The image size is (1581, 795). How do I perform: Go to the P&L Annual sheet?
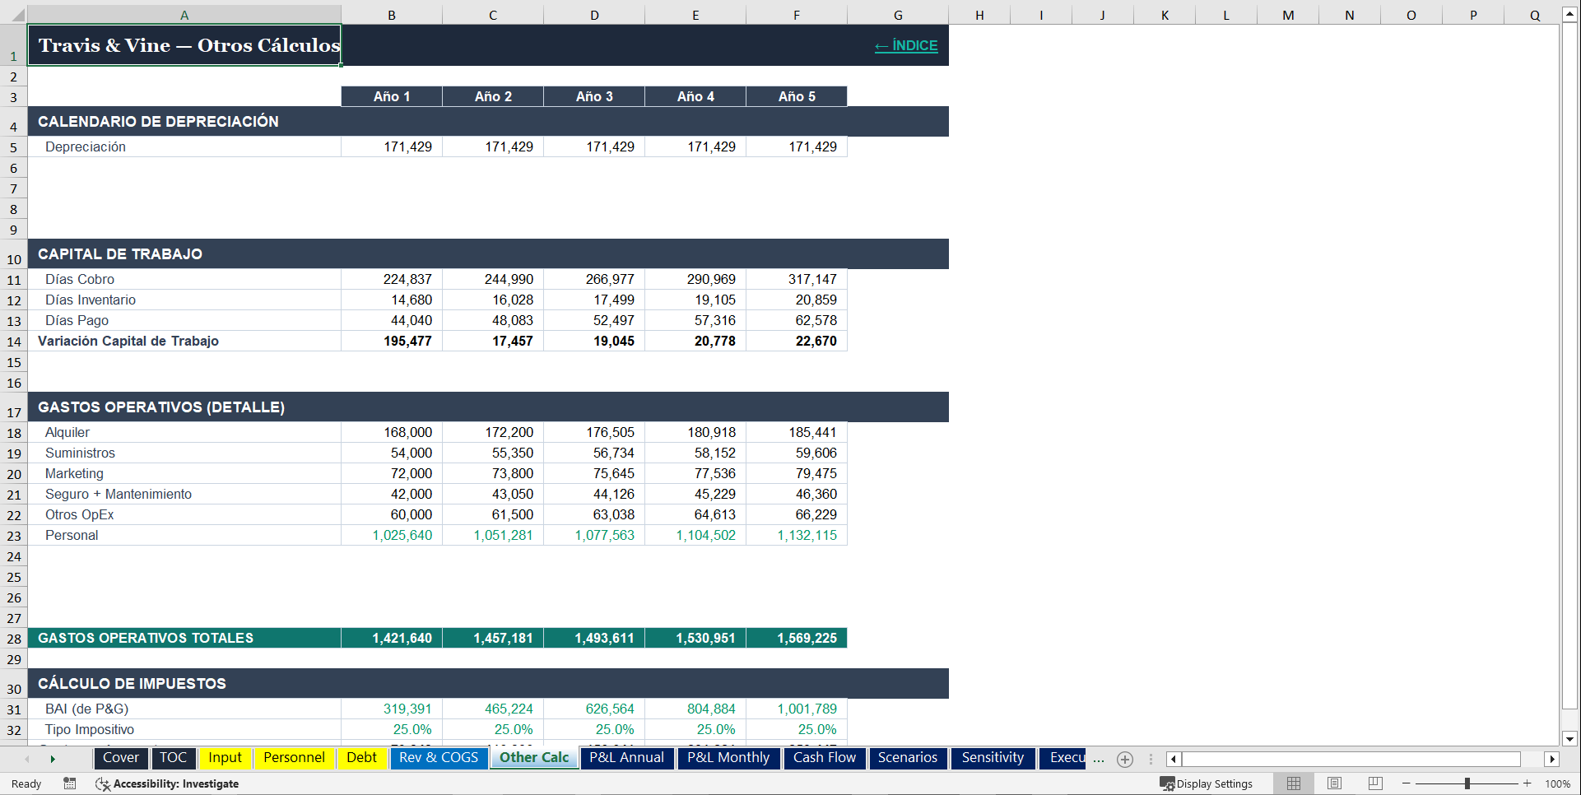coord(626,758)
